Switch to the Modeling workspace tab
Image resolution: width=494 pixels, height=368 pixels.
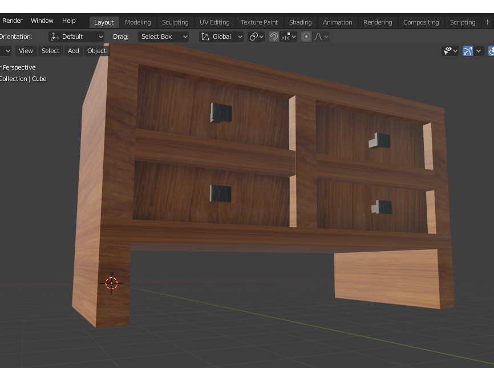pyautogui.click(x=137, y=22)
